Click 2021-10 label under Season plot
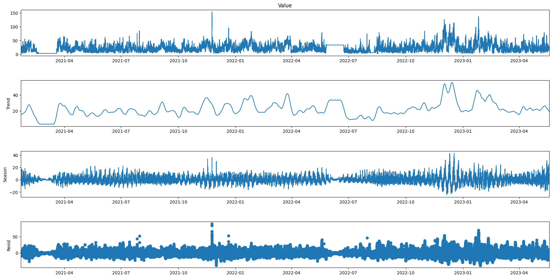The width and height of the screenshot is (552, 278). click(178, 202)
